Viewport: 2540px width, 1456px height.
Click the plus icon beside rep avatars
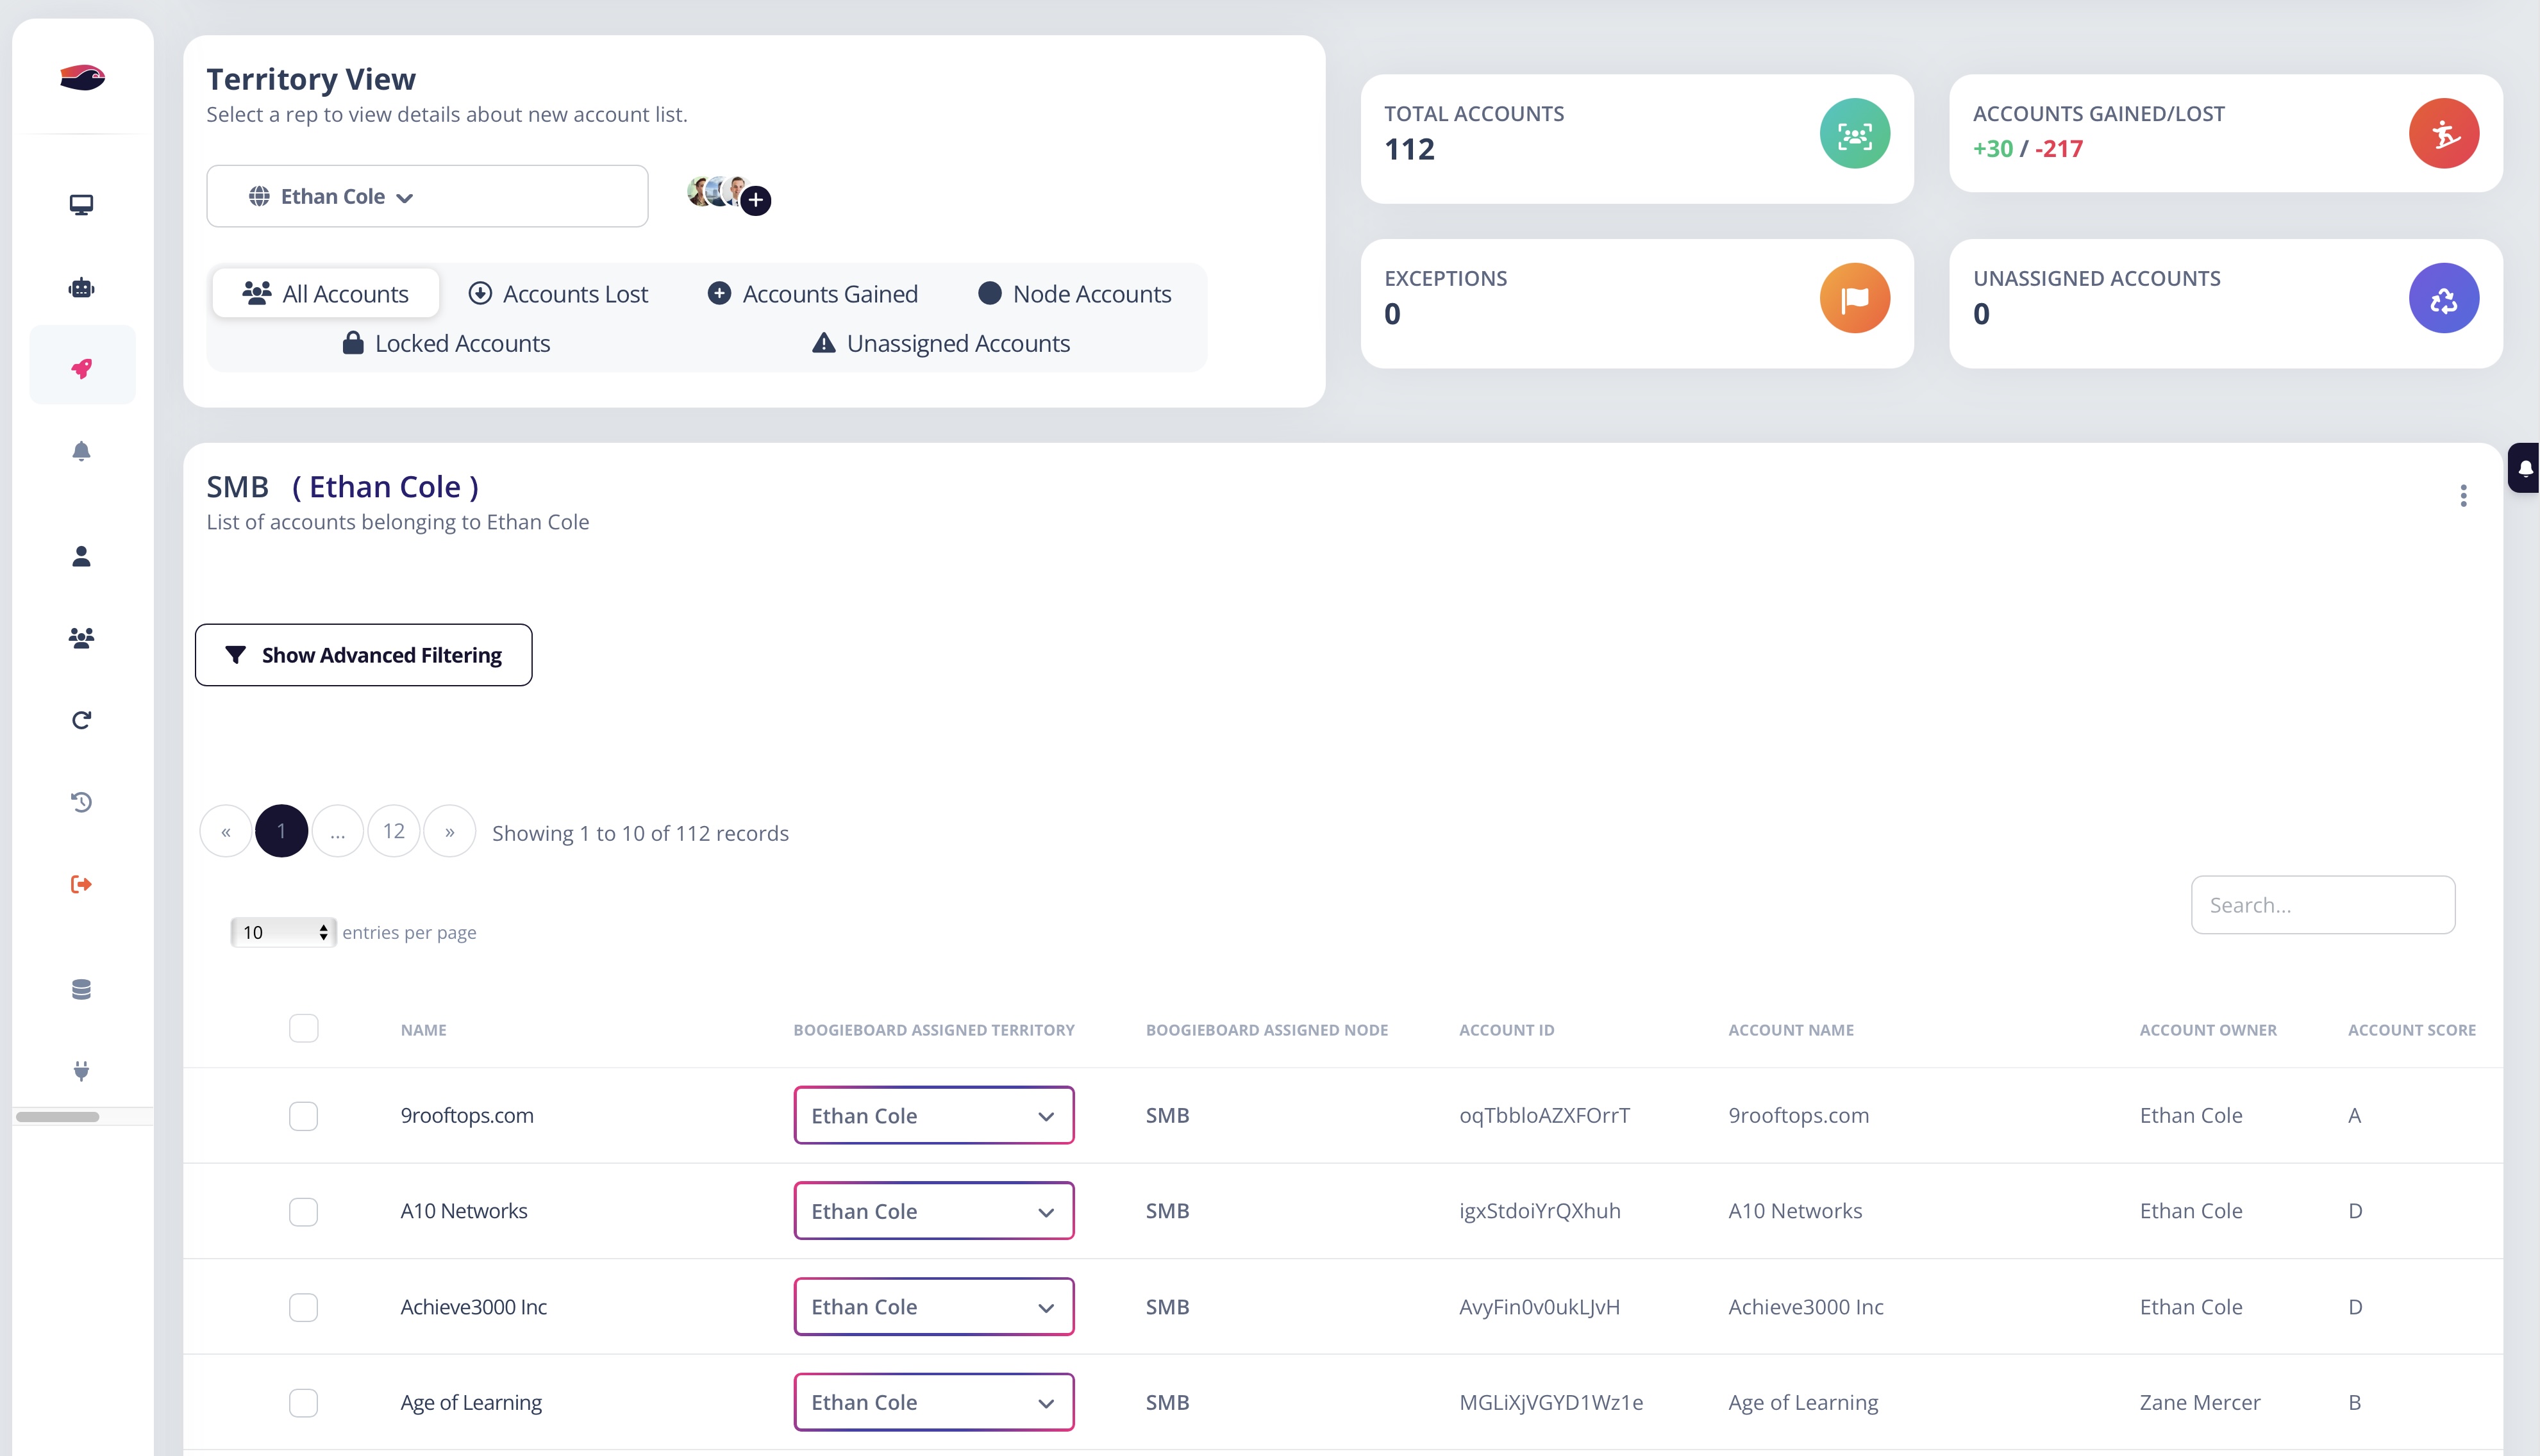coord(756,200)
